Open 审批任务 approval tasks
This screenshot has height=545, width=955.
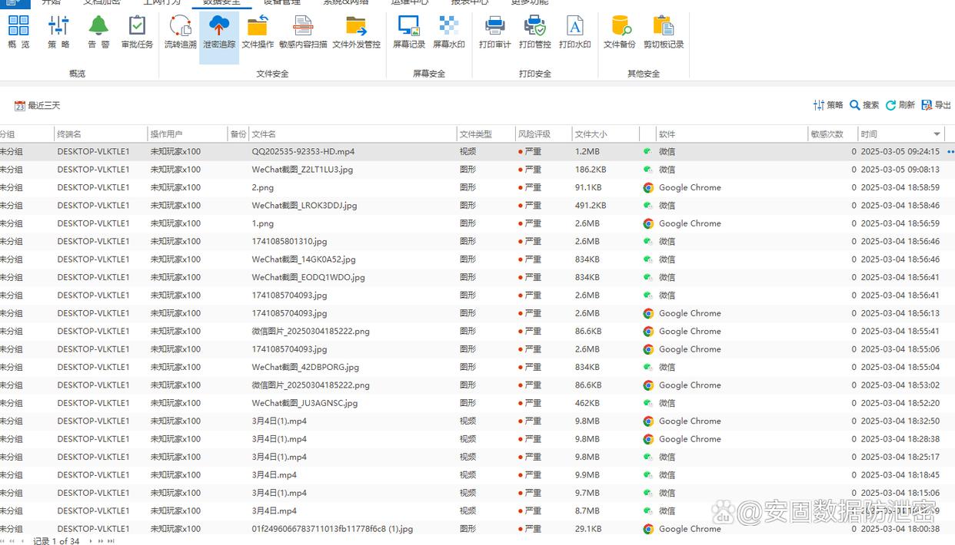[x=137, y=32]
